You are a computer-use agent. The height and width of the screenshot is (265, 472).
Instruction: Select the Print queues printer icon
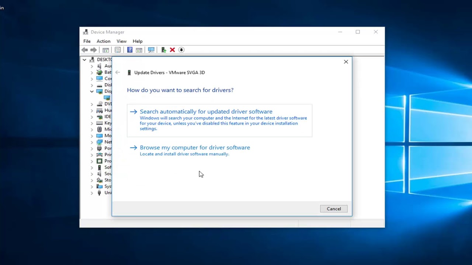tap(100, 155)
